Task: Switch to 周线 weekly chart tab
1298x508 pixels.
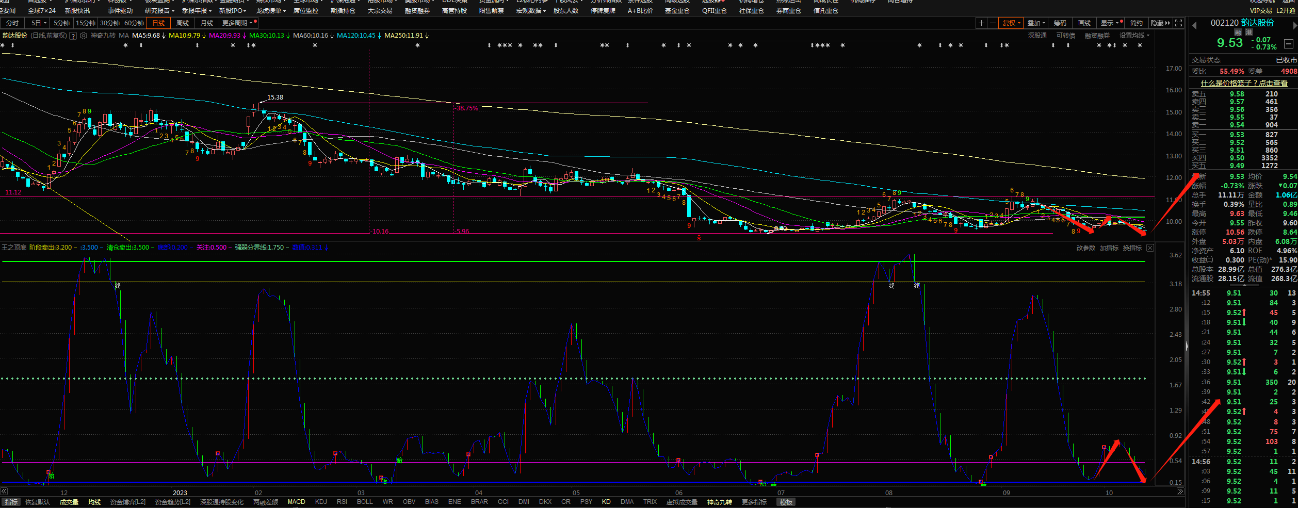Action: (x=183, y=23)
